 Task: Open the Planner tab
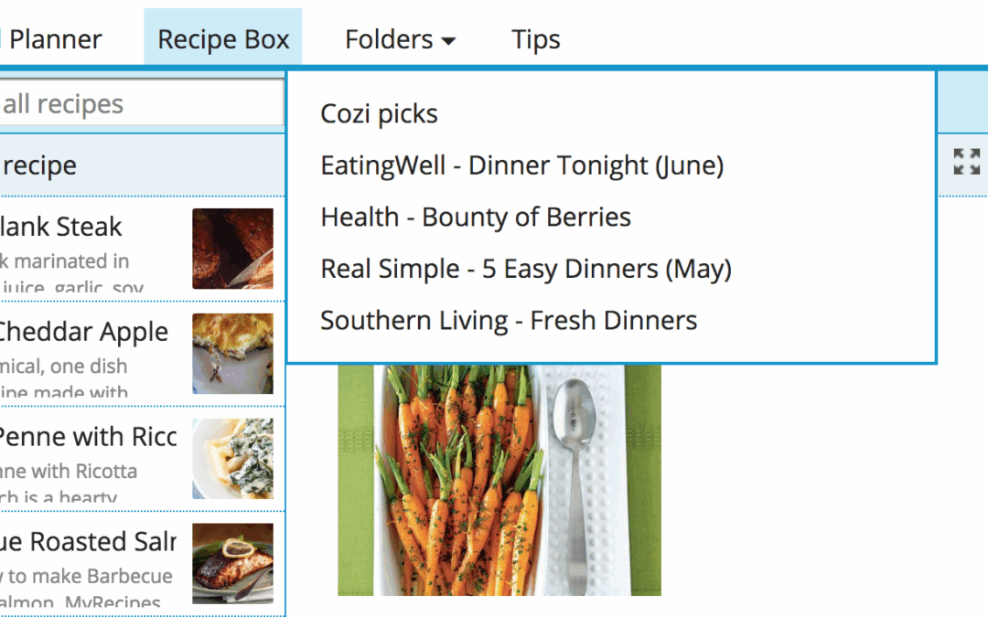click(x=54, y=39)
